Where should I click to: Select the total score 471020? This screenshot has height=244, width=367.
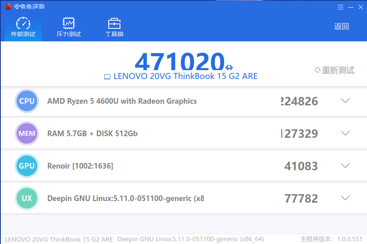180,62
